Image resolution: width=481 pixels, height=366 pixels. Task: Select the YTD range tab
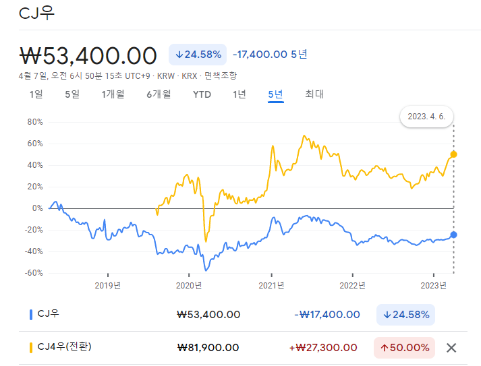click(x=202, y=94)
